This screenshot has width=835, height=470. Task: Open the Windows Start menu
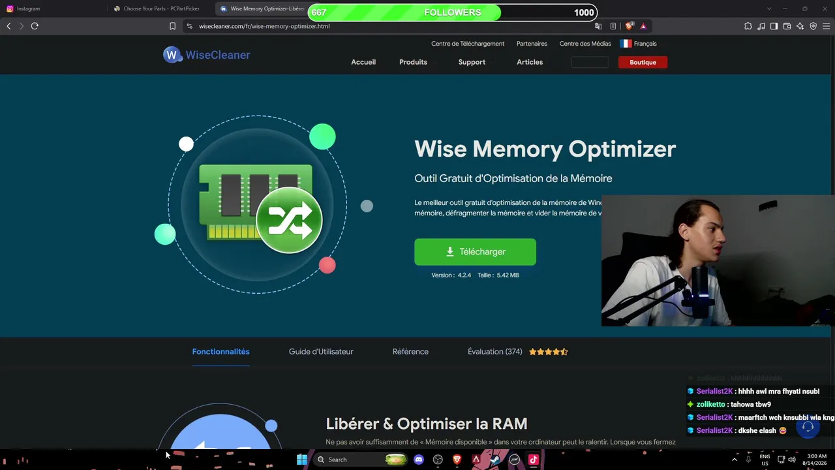(302, 460)
